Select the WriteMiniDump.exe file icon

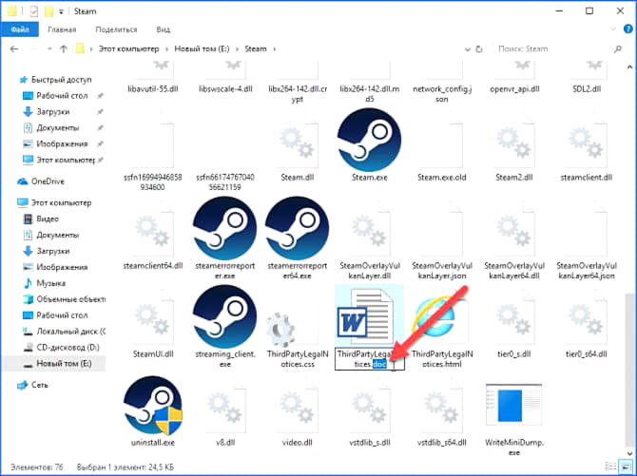pyautogui.click(x=513, y=405)
